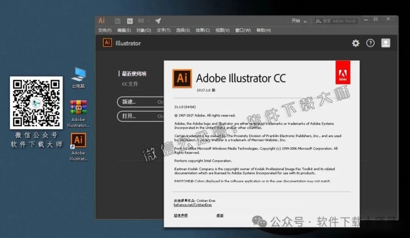Click the Ai home screen logo

[101, 20]
